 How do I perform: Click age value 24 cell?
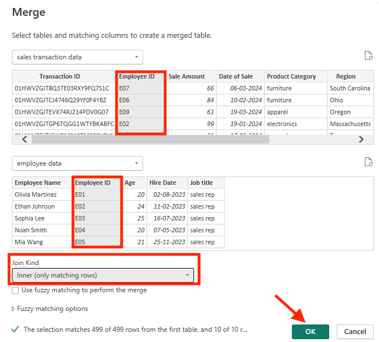pos(135,206)
